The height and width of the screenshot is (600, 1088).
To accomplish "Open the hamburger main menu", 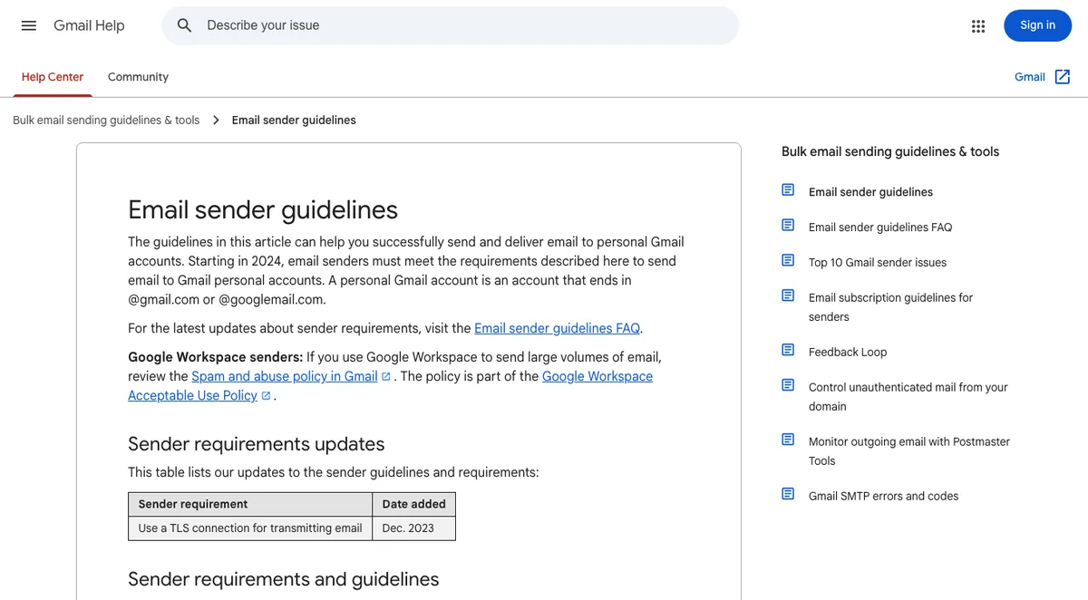I will [x=29, y=25].
